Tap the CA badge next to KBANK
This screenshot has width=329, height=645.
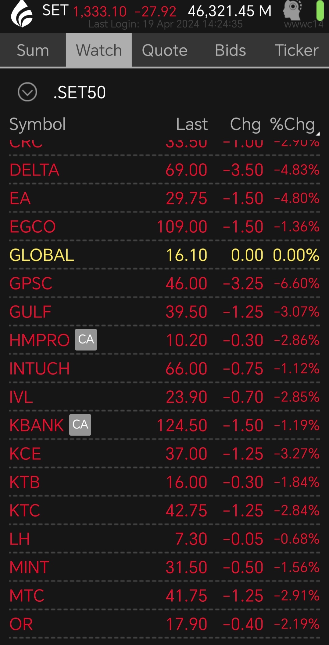pyautogui.click(x=80, y=425)
